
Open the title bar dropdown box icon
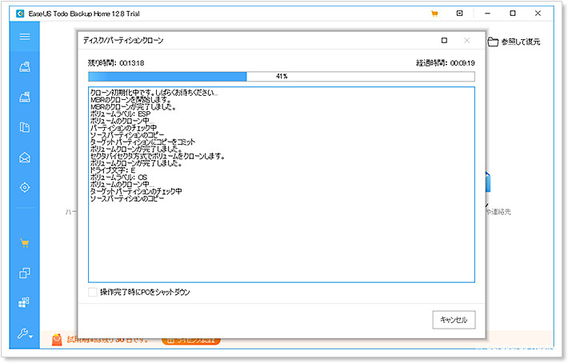click(x=459, y=14)
